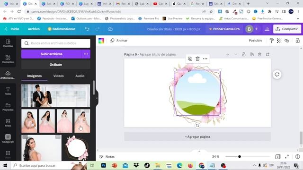Toggle the Notas panel

pyautogui.click(x=107, y=156)
